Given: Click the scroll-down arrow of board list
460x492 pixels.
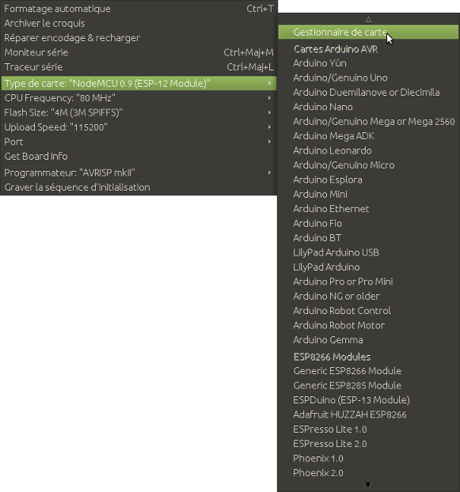Looking at the screenshot, I should point(368,485).
